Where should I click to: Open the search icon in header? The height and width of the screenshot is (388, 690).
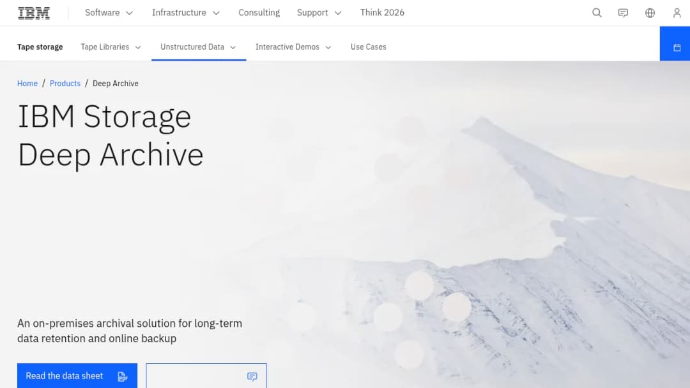click(x=597, y=13)
